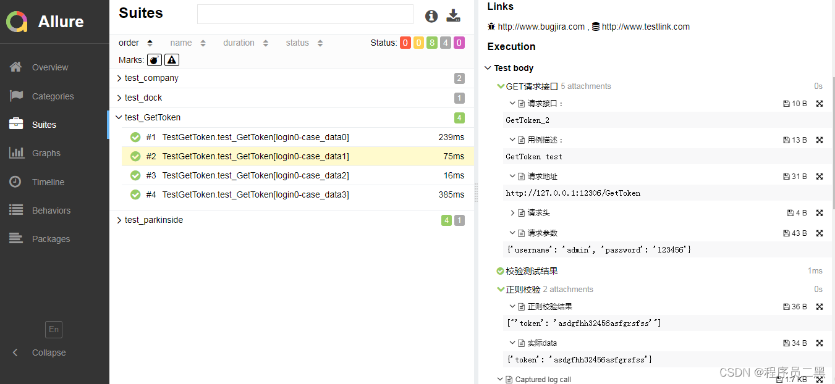Open test case #1 login0-case_data0
This screenshot has height=384, width=835.
pos(298,137)
